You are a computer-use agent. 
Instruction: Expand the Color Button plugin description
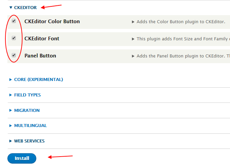[x=133, y=22]
